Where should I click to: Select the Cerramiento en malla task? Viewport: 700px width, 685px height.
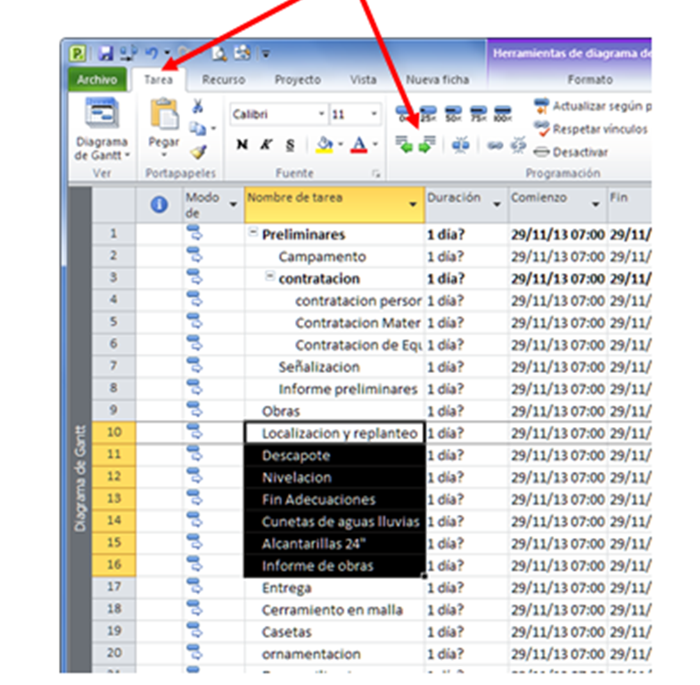point(332,610)
